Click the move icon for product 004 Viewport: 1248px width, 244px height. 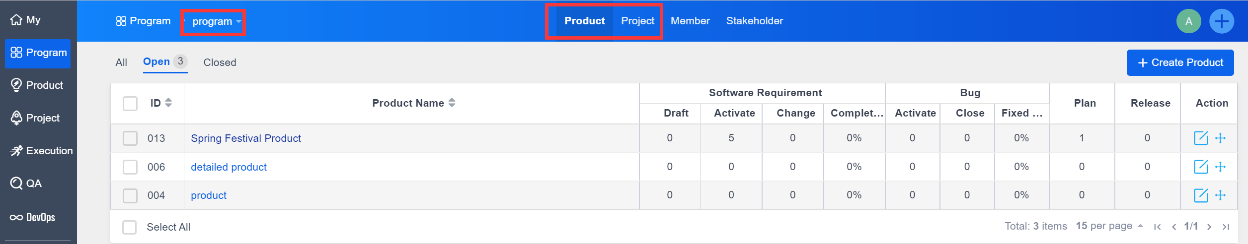[x=1220, y=195]
